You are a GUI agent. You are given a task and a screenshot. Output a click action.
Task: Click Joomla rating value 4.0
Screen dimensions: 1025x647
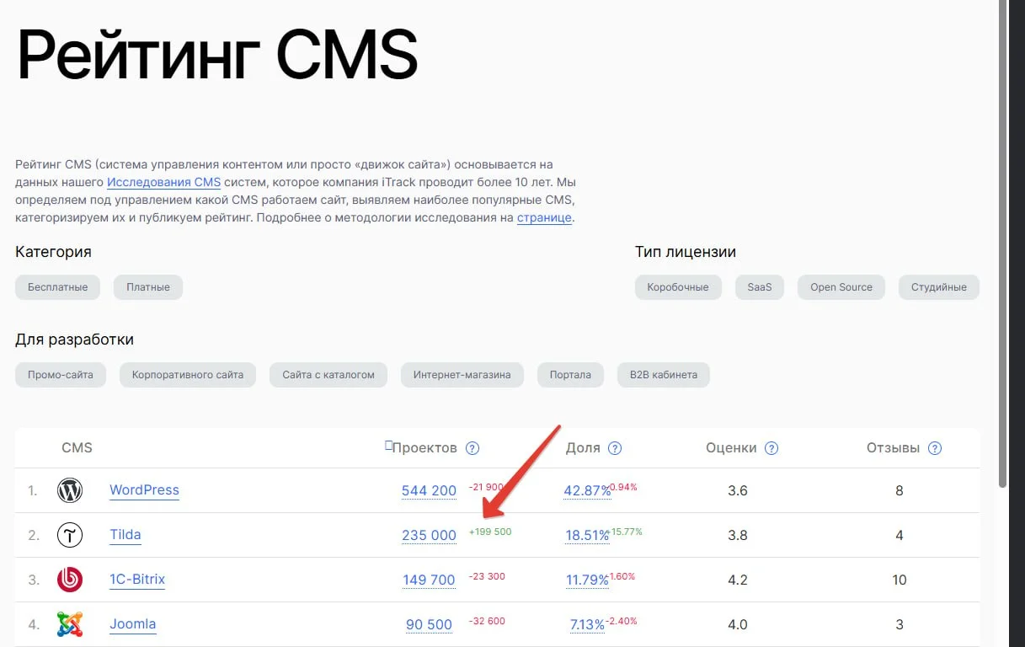pos(738,624)
